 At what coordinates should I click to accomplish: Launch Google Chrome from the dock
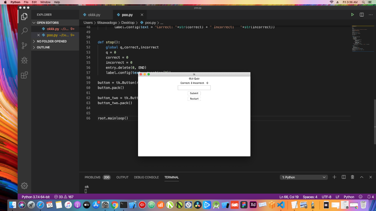115,205
